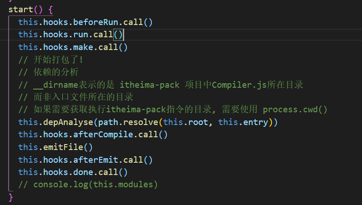Screen dimensions: 362x205
Task: Click the 依赖的分析 comment
Action: (x=49, y=72)
